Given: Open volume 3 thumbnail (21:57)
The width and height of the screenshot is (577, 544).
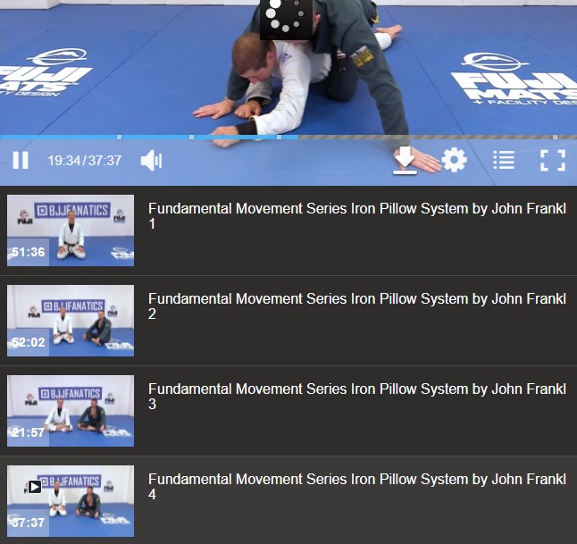Looking at the screenshot, I should [71, 411].
